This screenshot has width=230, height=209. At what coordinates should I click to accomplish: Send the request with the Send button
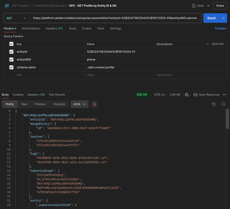(211, 18)
